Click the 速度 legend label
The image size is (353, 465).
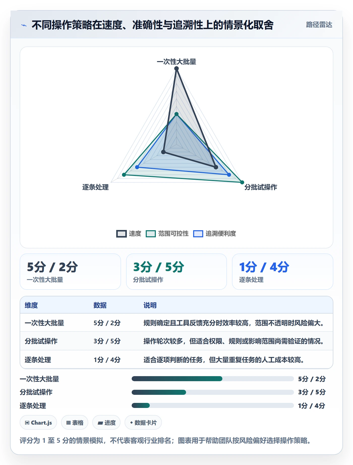click(135, 234)
